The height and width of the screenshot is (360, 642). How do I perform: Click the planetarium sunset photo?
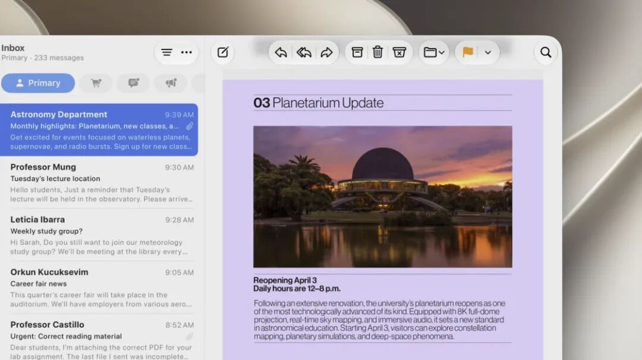point(382,197)
